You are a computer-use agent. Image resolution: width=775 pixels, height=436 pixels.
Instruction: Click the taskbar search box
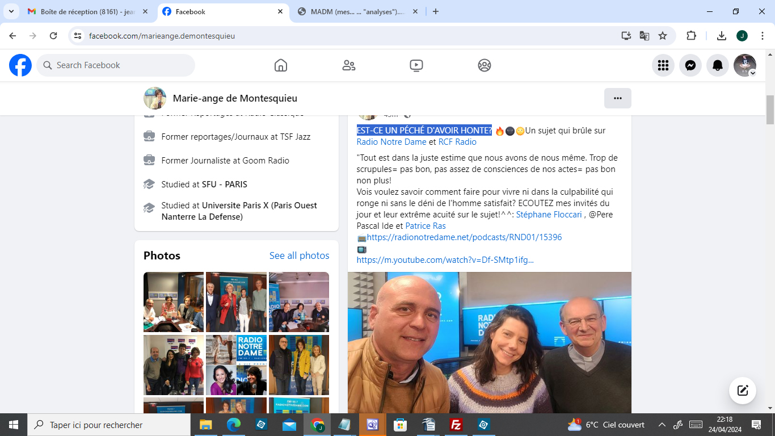coord(109,425)
